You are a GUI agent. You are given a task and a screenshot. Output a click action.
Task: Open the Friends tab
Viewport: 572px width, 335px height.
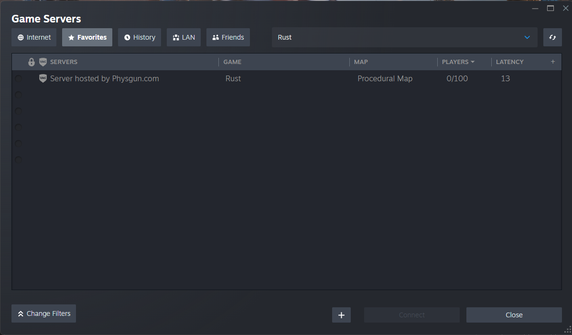tap(228, 37)
